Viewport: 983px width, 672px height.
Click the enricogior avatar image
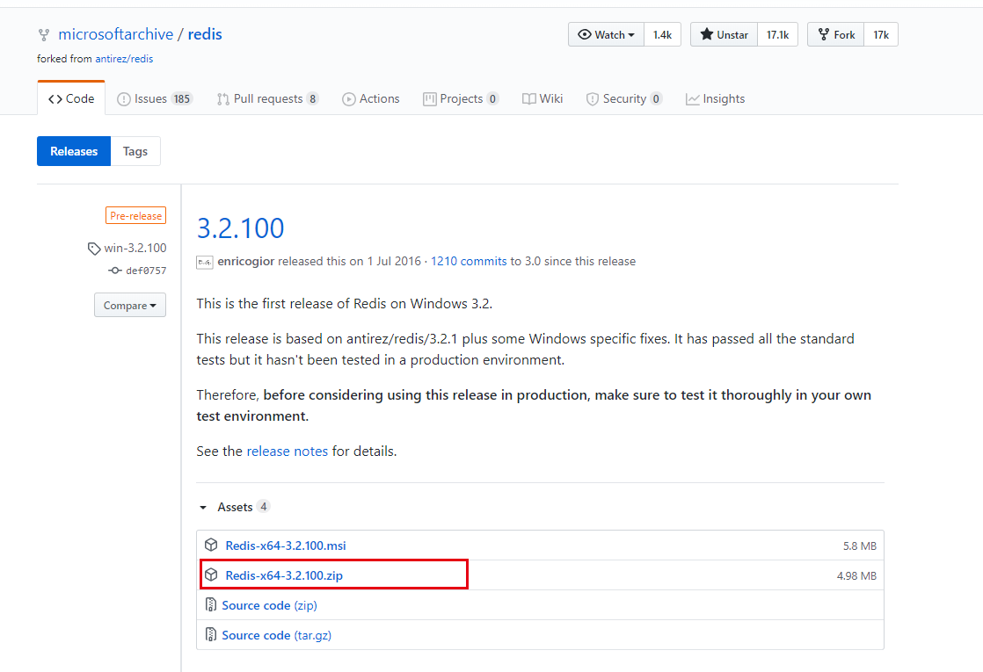pyautogui.click(x=204, y=262)
